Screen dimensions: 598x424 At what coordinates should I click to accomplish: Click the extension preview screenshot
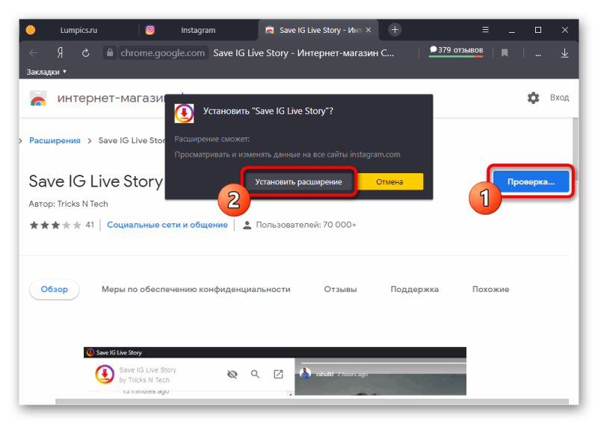(x=275, y=371)
